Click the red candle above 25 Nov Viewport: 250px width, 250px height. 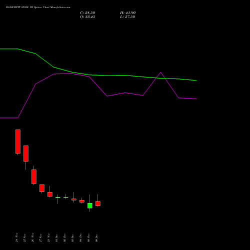[26, 153]
